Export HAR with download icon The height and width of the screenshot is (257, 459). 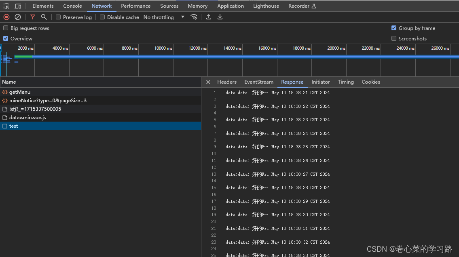[x=220, y=17]
